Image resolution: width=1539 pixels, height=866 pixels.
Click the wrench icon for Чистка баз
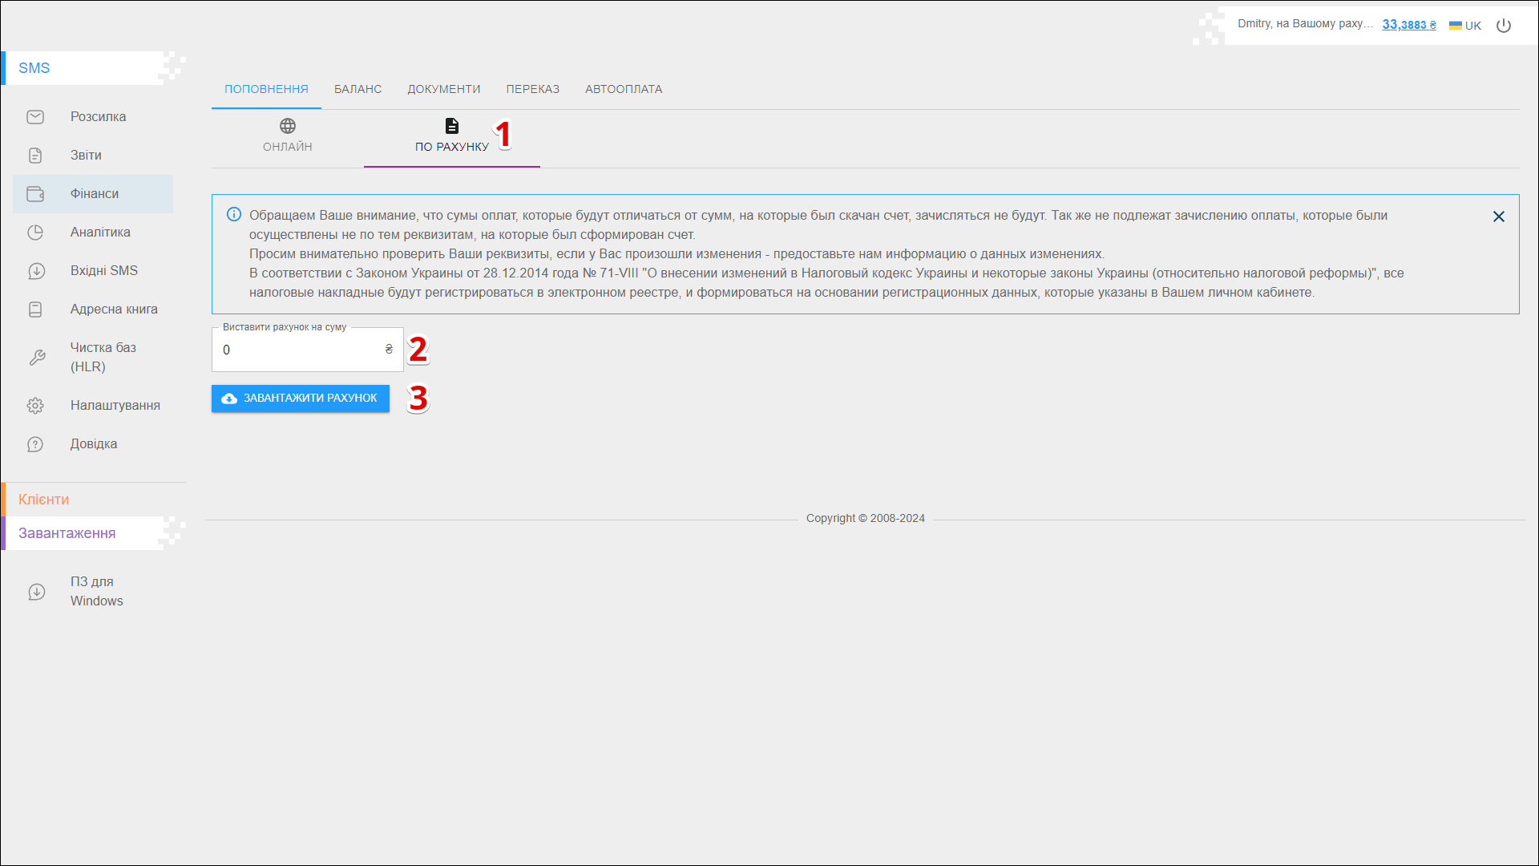(37, 358)
